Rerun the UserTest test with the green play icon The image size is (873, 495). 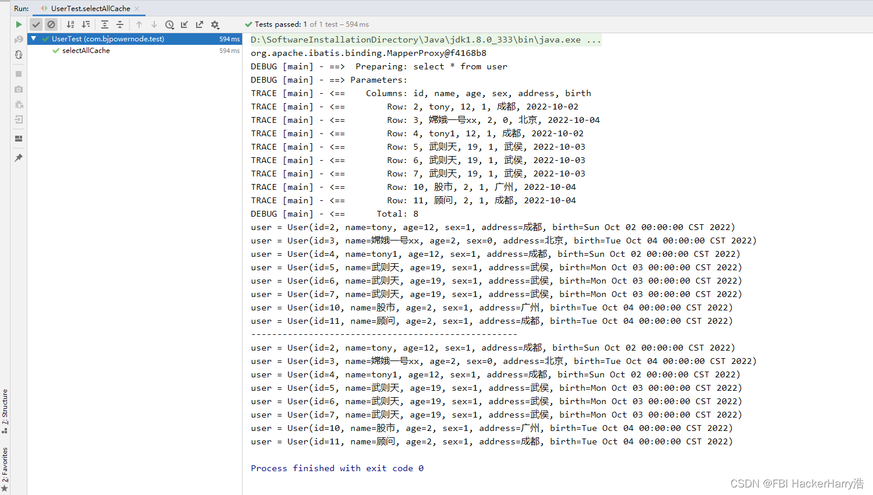pos(19,24)
